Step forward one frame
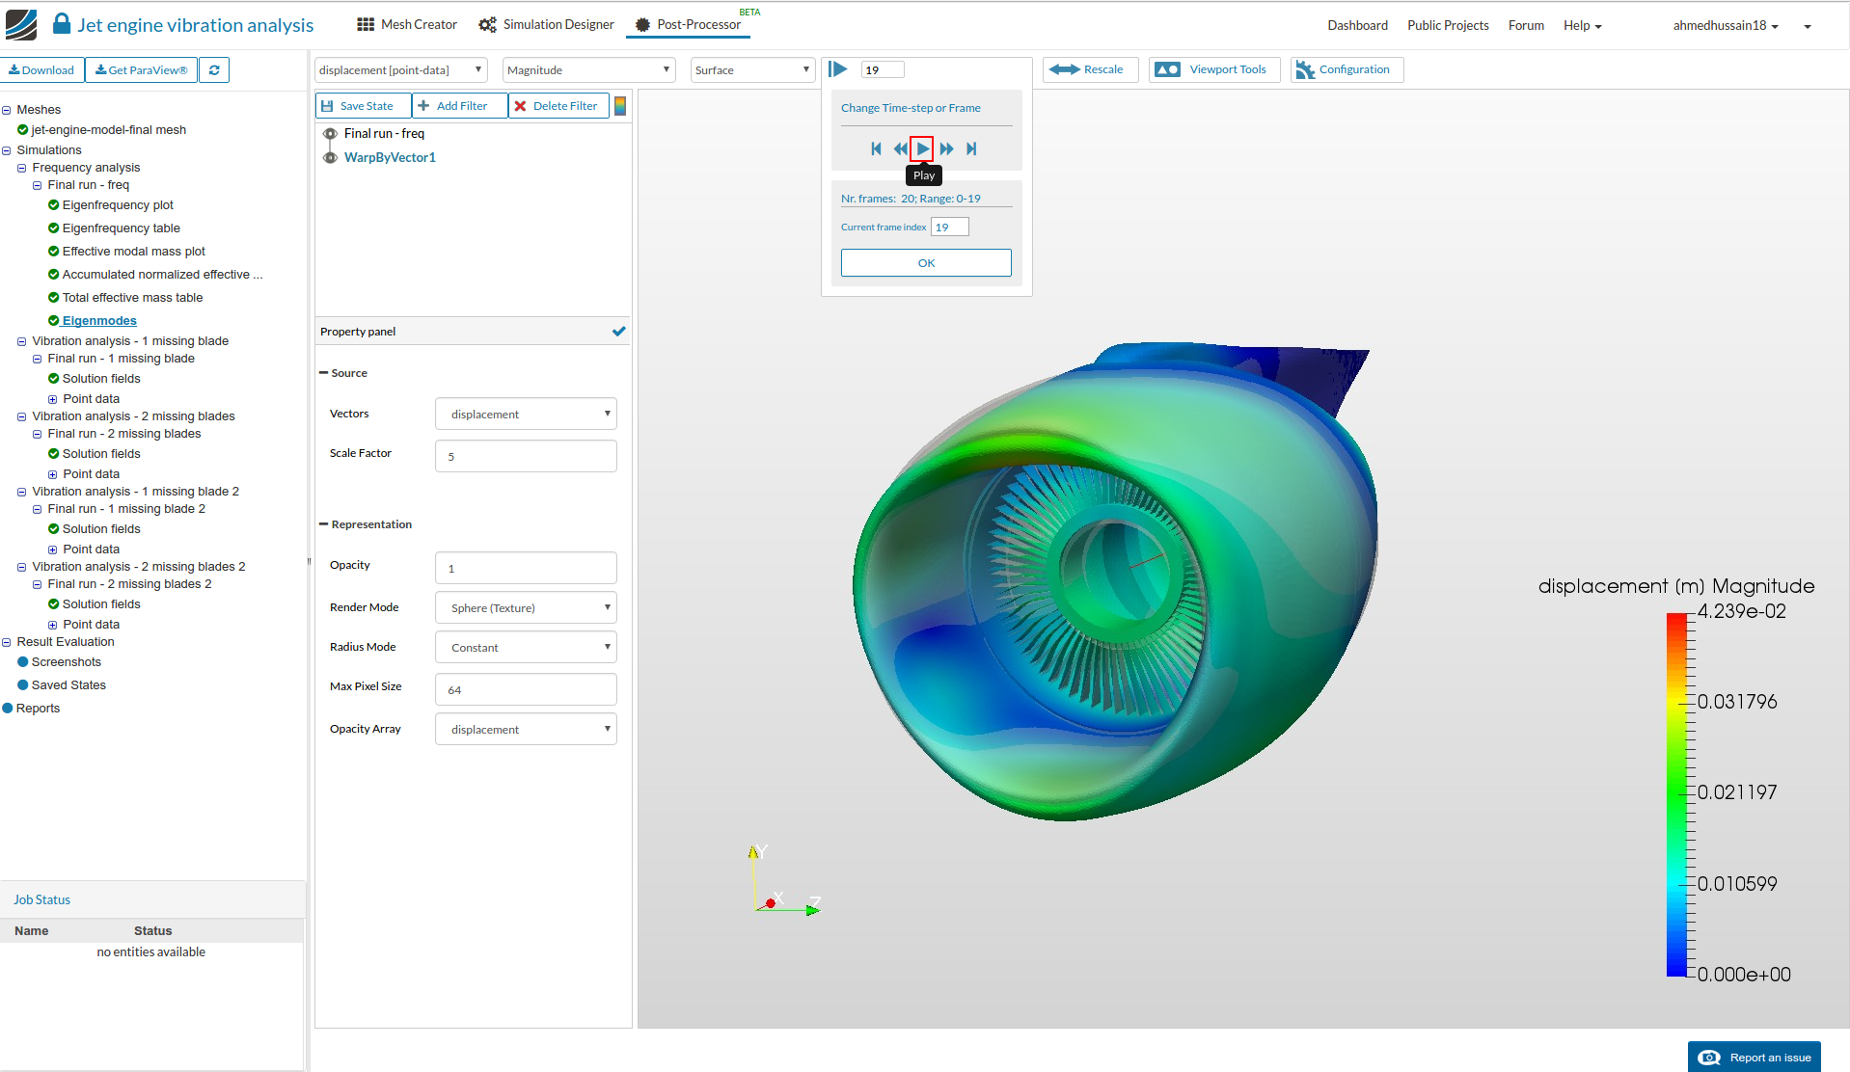This screenshot has height=1072, width=1850. pyautogui.click(x=946, y=148)
